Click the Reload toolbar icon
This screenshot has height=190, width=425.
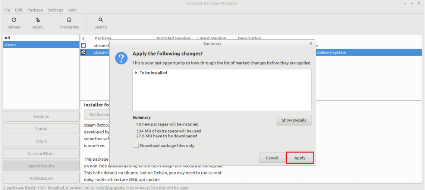(14, 20)
